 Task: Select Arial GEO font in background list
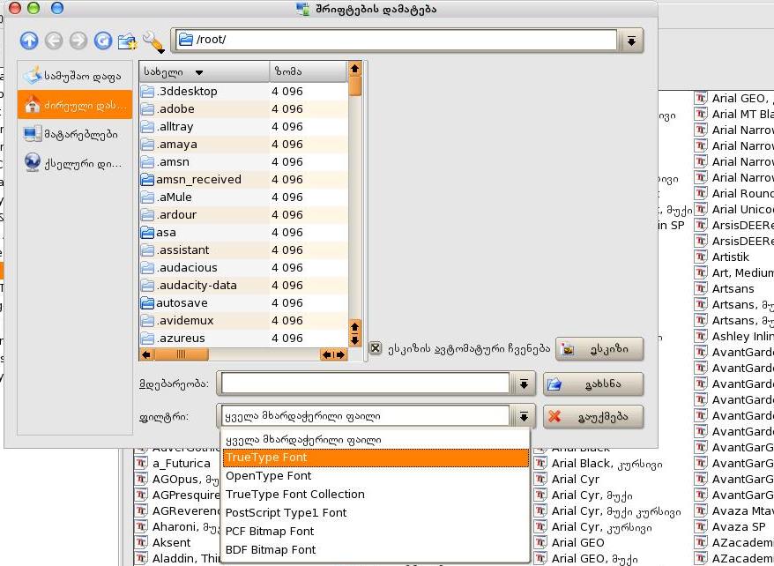577,542
